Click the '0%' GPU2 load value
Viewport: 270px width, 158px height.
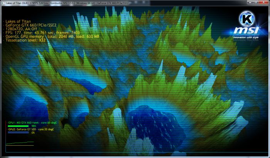click(33, 133)
